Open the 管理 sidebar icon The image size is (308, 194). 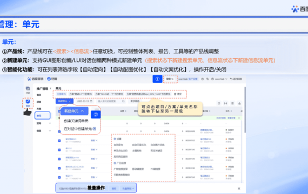click(x=28, y=101)
